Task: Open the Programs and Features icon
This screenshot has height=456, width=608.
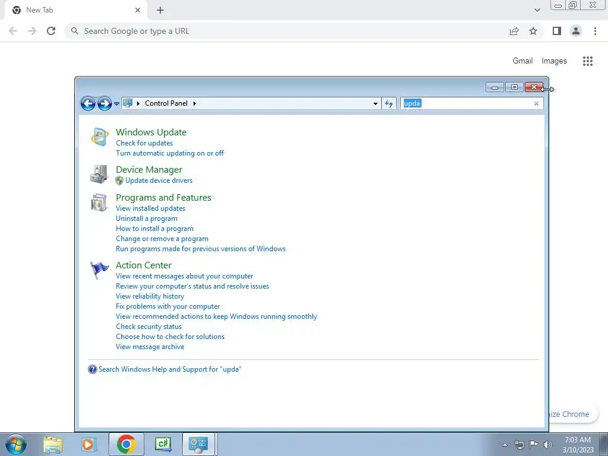Action: 99,202
